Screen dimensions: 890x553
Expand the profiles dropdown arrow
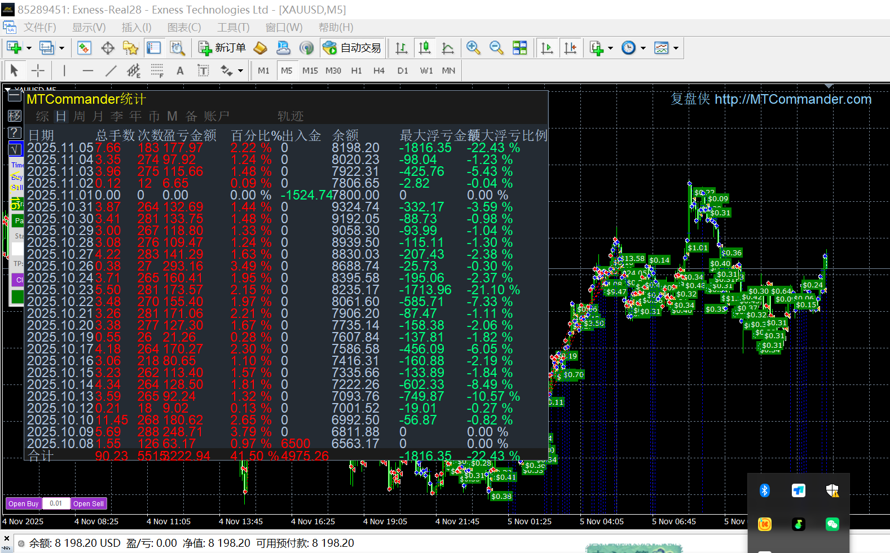point(61,48)
